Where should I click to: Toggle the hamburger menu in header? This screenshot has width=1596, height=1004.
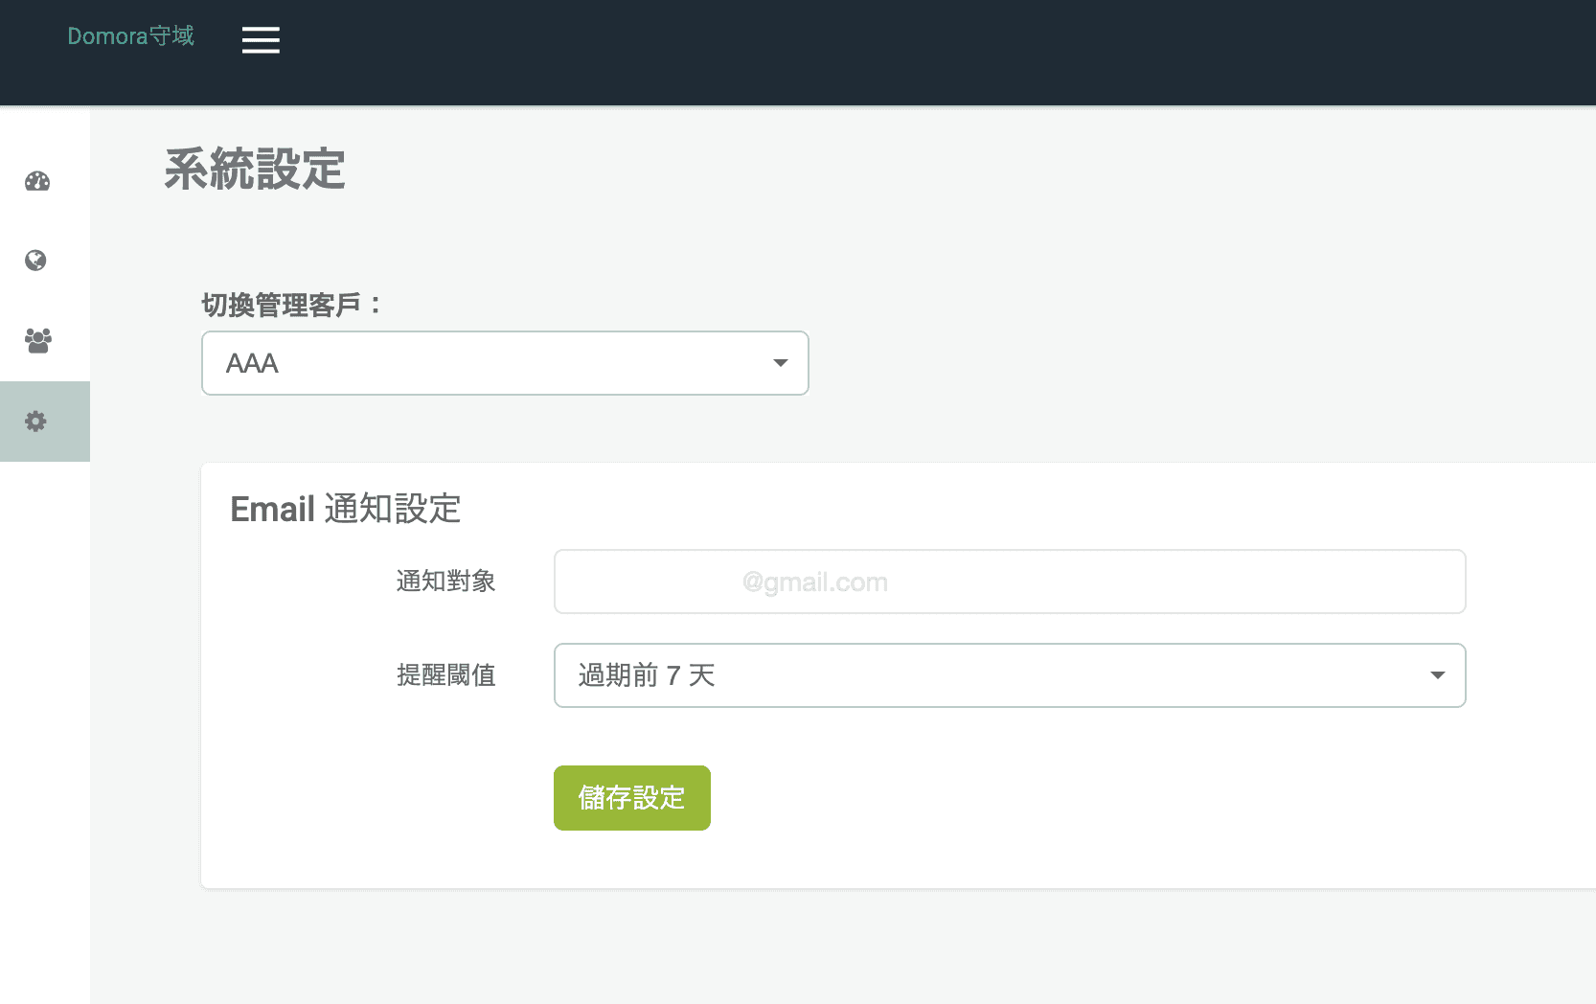(x=261, y=40)
